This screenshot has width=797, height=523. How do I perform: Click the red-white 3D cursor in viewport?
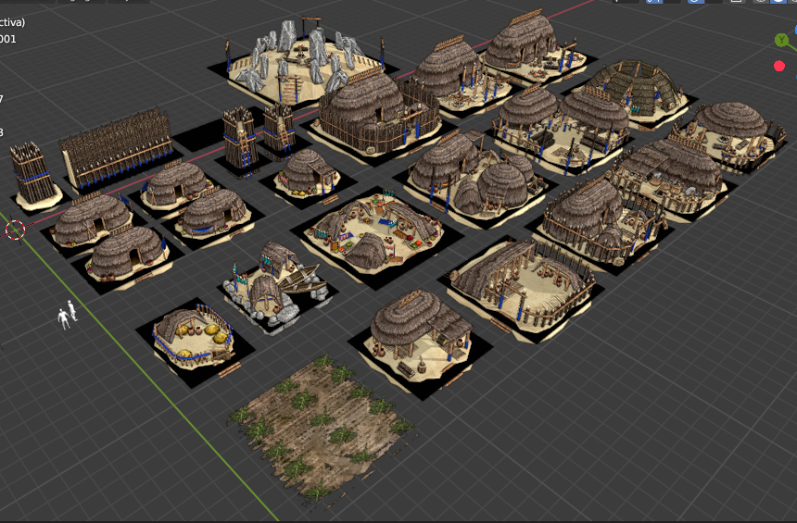(x=15, y=230)
